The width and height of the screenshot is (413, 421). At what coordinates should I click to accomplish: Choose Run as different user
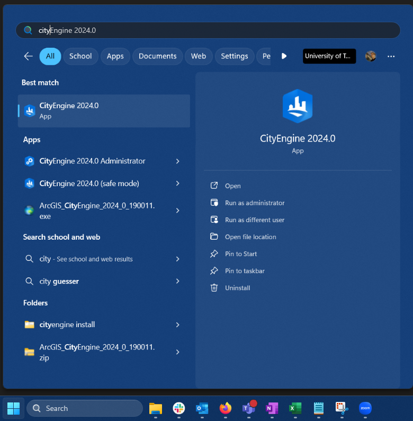(255, 220)
